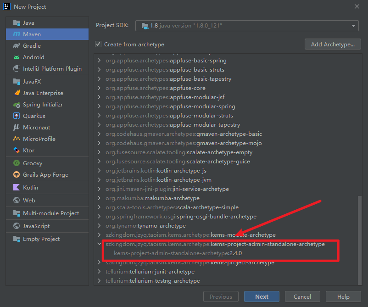This screenshot has height=307, width=368.
Task: Select Gradle project type label
Action: point(32,46)
